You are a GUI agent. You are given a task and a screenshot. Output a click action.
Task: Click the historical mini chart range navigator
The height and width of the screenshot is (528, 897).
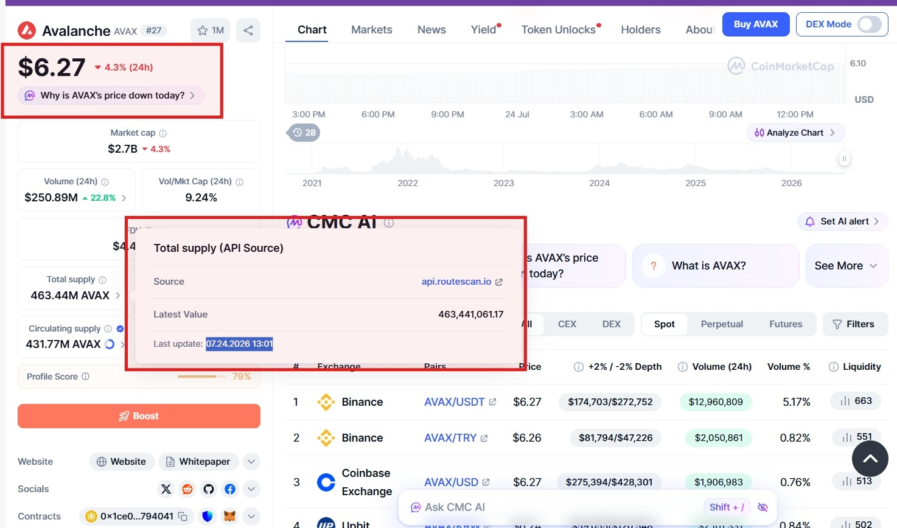click(565, 159)
